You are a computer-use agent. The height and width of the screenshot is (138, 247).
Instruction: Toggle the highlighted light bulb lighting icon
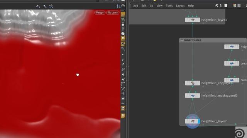tap(123, 38)
